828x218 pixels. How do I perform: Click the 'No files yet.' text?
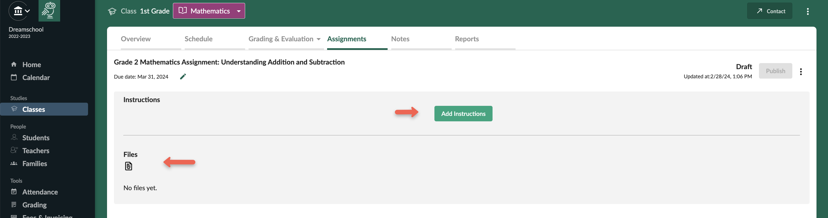[140, 188]
